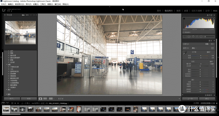Select the Red Eye Correction tool
Image resolution: width=219 pixels, height=116 pixels.
193,36
